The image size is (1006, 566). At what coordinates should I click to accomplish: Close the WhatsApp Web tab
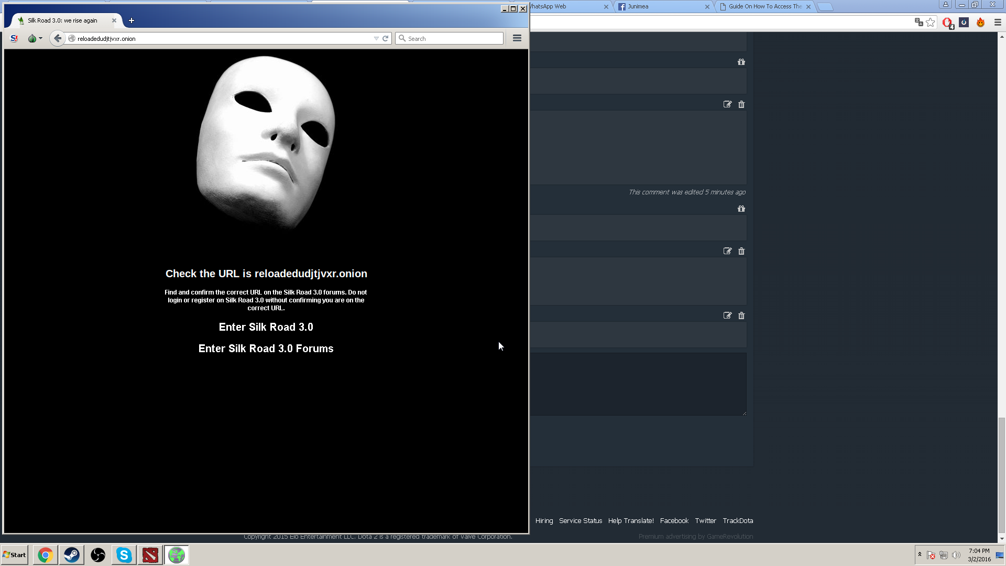(x=606, y=7)
